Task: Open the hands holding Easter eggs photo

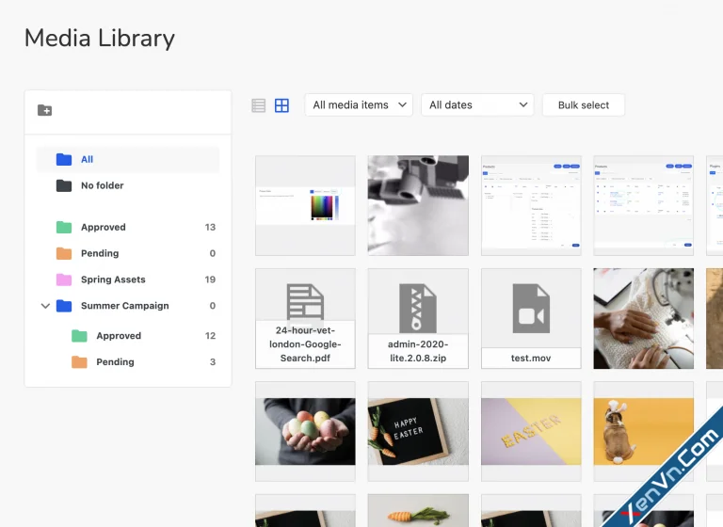Action: 305,432
